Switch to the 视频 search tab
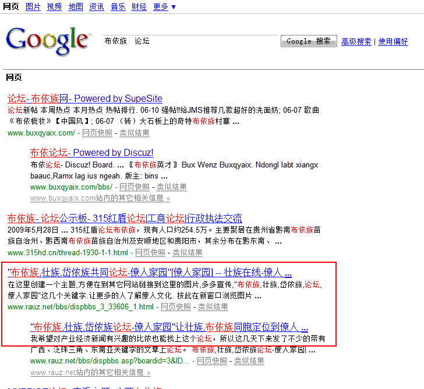This screenshot has width=424, height=389. click(54, 7)
